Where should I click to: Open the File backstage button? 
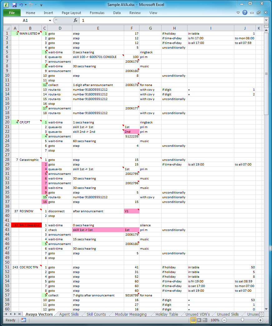[12, 13]
